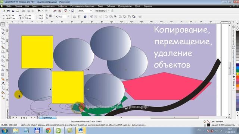Select the Interactive Fill tool
Viewport: 239px width, 134px height.
pyautogui.click(x=3, y=97)
